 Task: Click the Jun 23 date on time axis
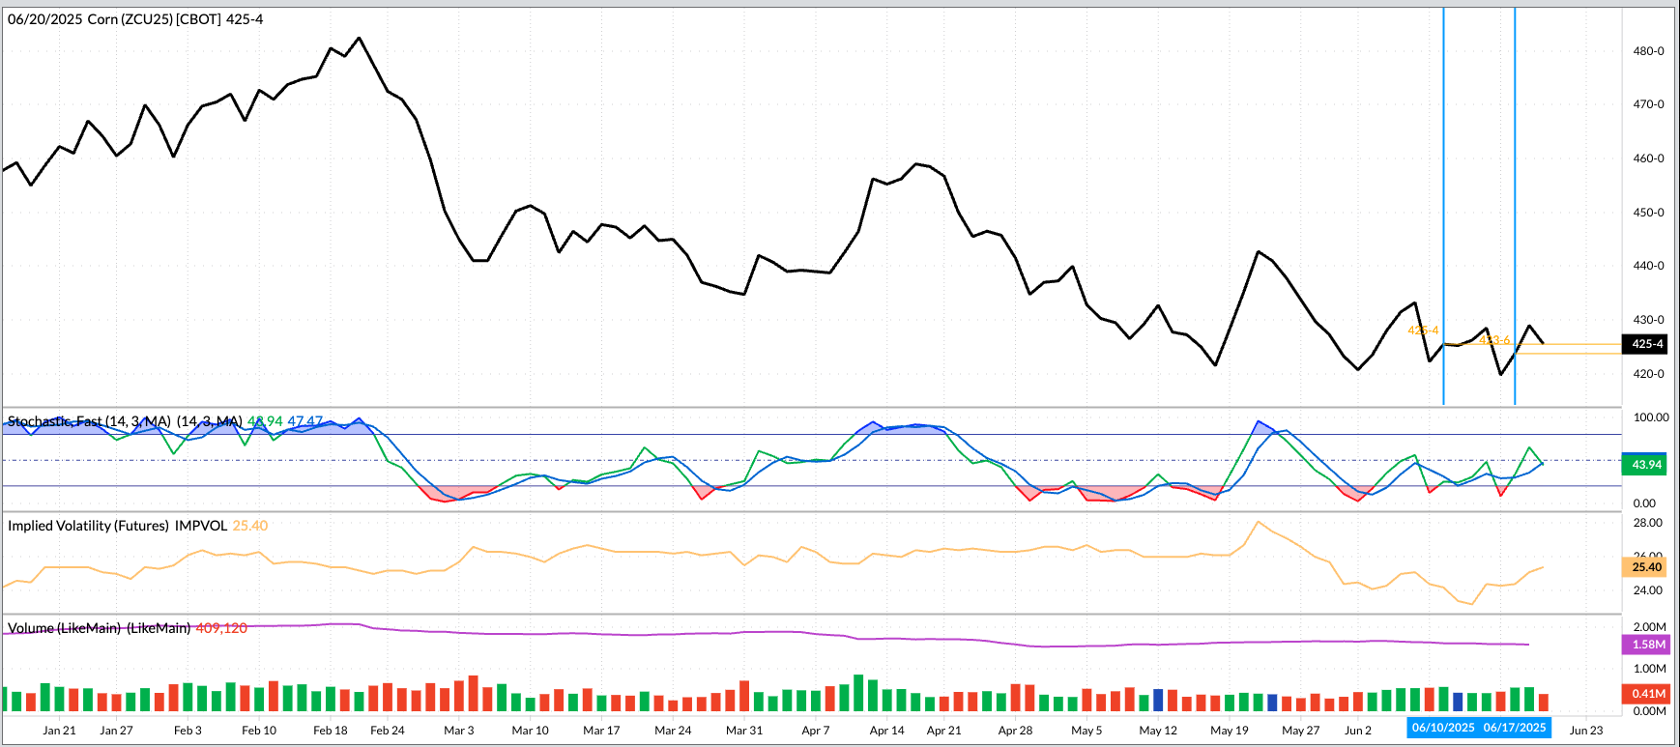(1586, 731)
